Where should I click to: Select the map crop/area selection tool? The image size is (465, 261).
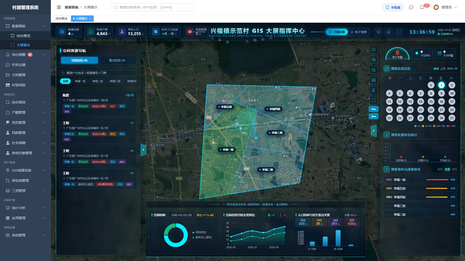[x=374, y=70]
